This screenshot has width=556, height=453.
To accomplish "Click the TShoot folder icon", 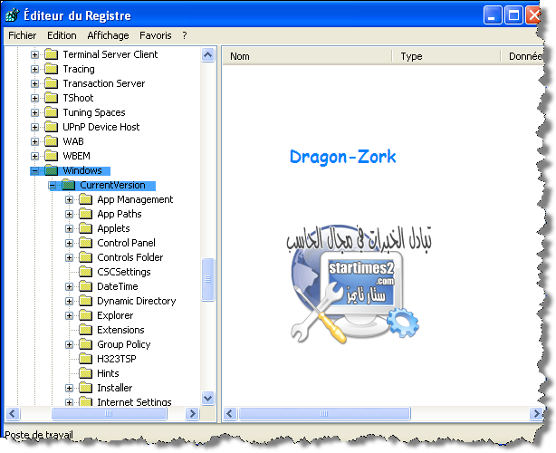I will pyautogui.click(x=52, y=98).
